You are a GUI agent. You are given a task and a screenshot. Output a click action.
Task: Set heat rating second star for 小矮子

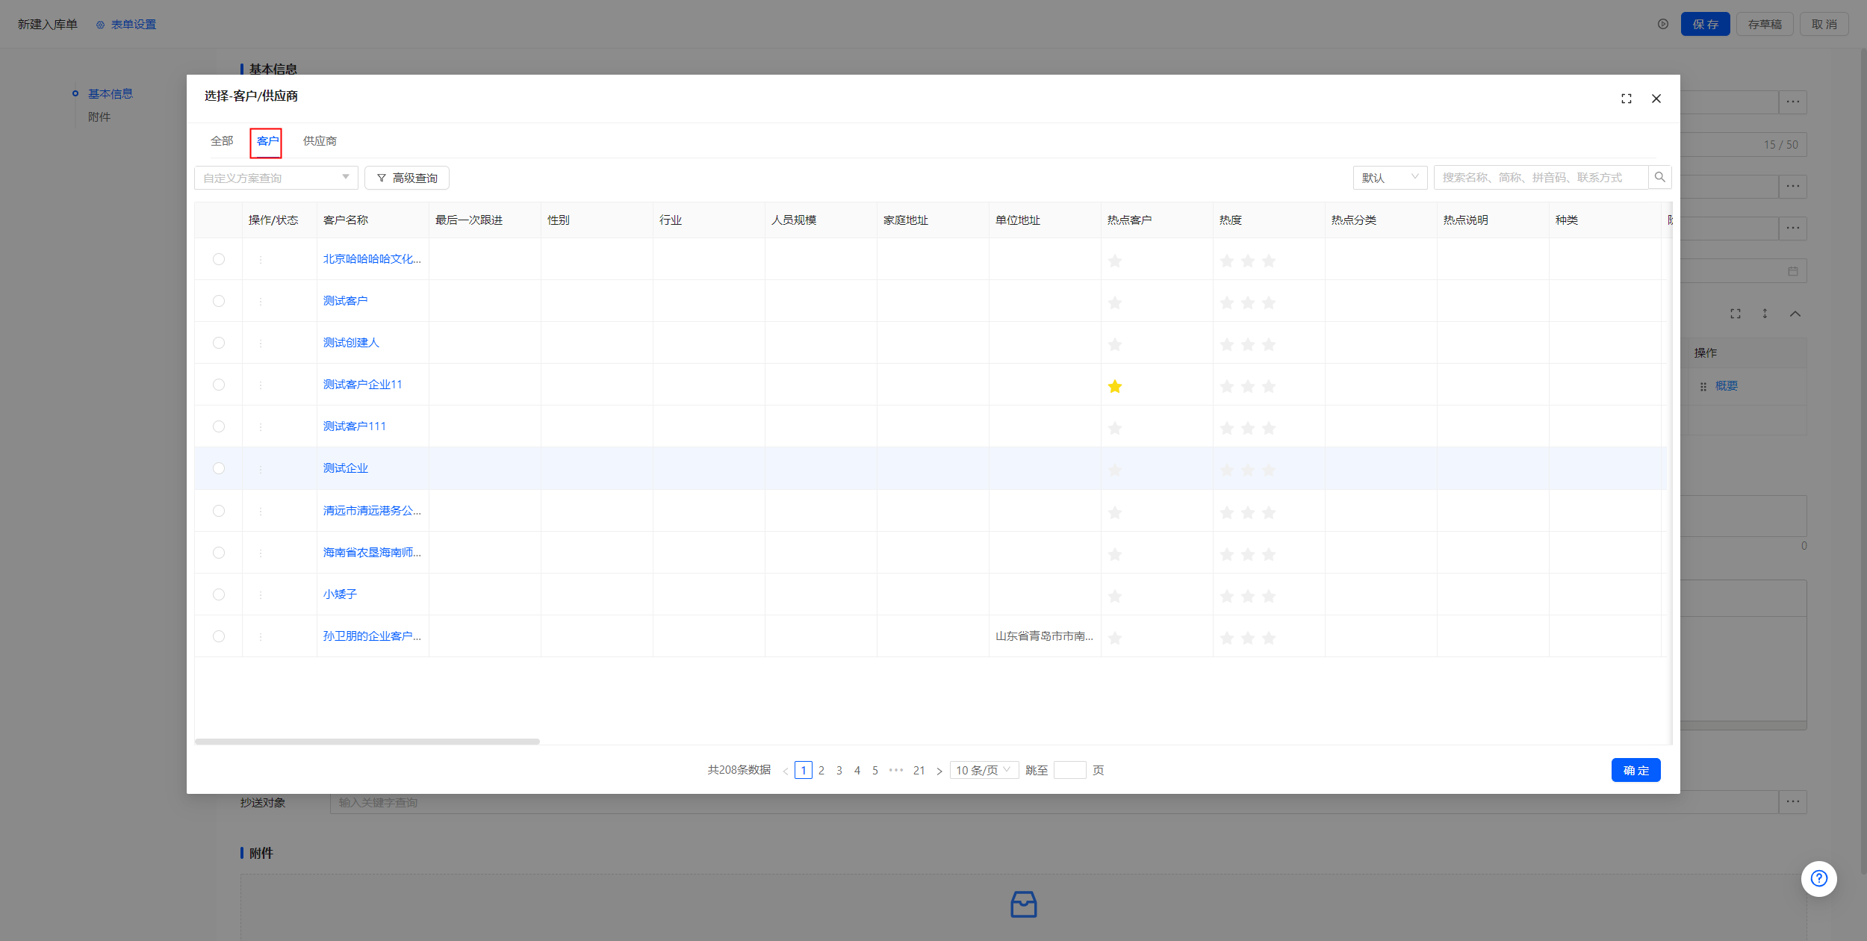point(1248,596)
